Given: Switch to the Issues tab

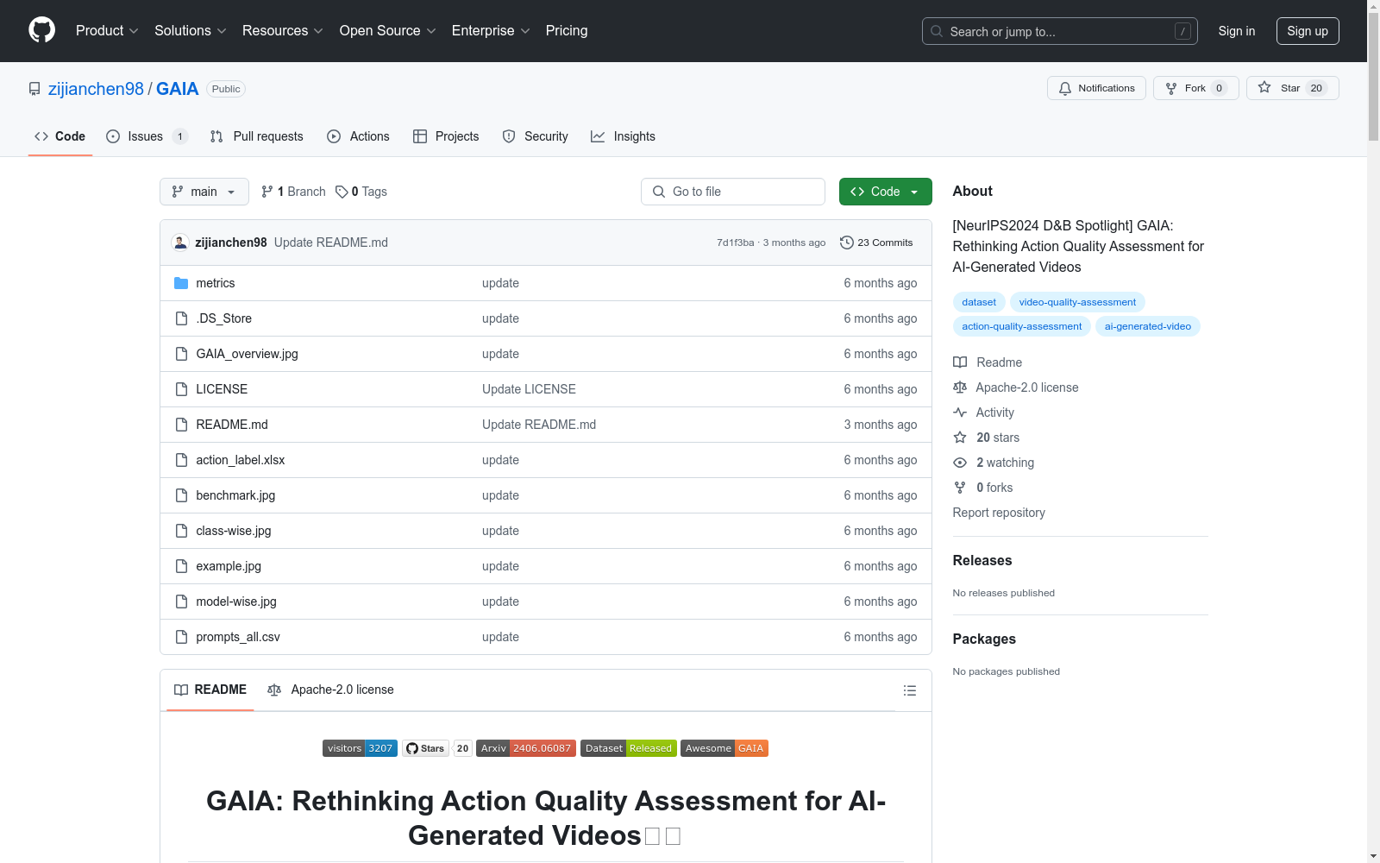Looking at the screenshot, I should click(x=147, y=136).
